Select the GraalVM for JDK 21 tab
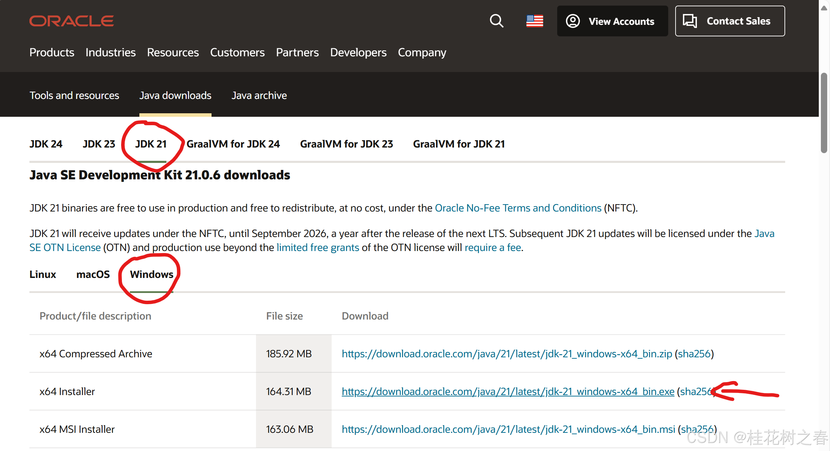This screenshot has height=451, width=830. [x=459, y=144]
